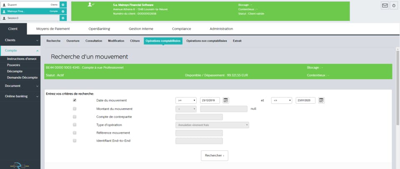This screenshot has height=169, width=400.
Task: Close the Mainsys Fina... compte session
Action: click(63, 12)
